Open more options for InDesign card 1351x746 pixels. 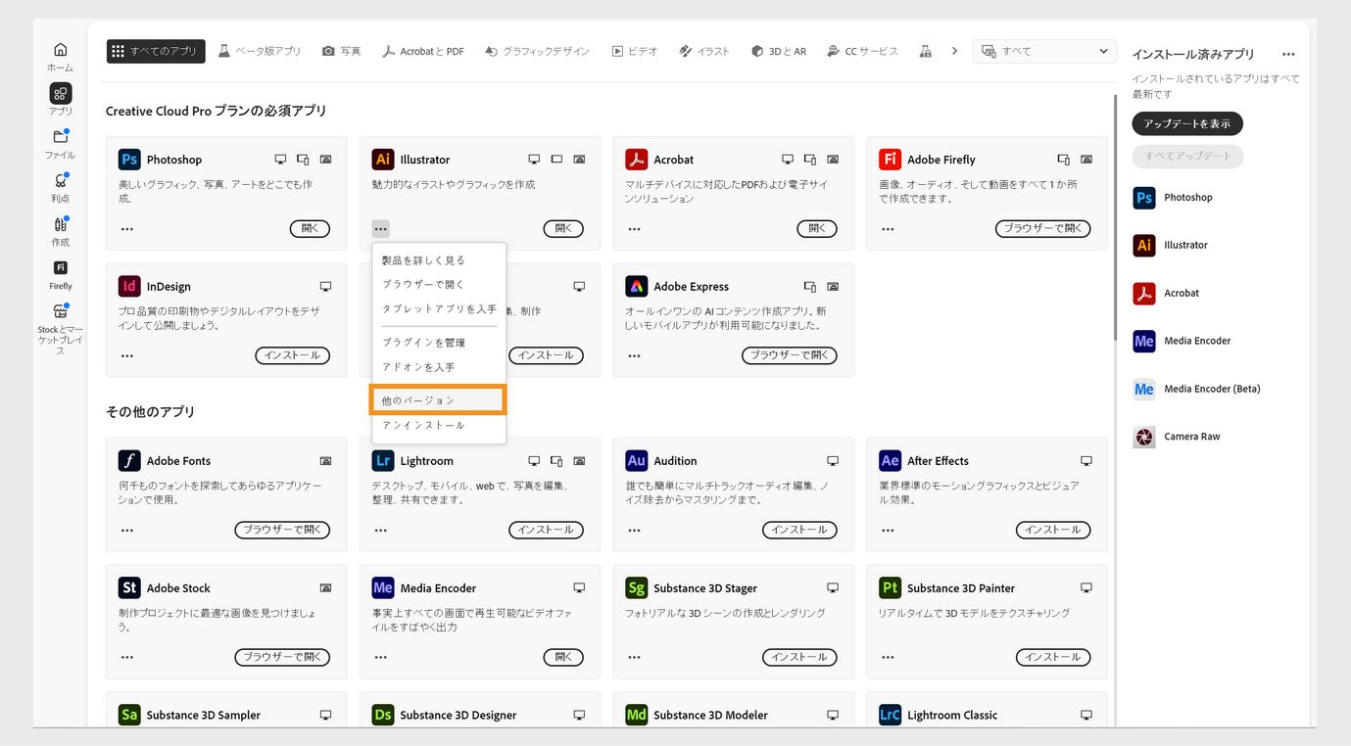(x=127, y=356)
